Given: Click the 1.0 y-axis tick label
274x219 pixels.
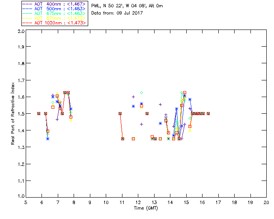Looking at the screenshot, I should (21, 196).
